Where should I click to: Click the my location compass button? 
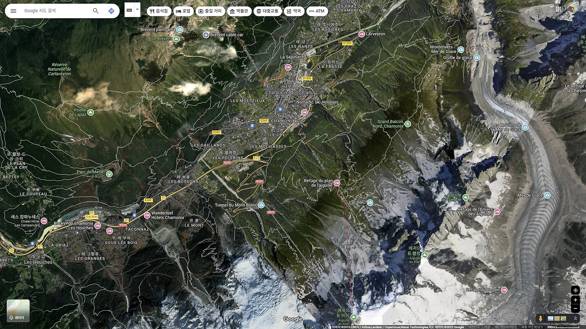click(575, 290)
